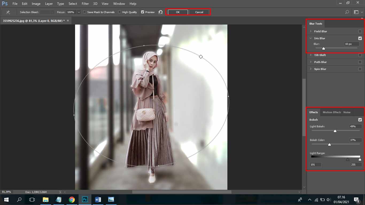Click the pin icon in the options bar
The image size is (365, 205).
point(8,12)
